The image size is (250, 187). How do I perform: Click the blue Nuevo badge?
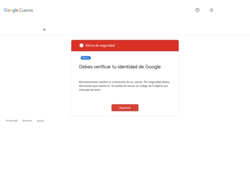pyautogui.click(x=86, y=58)
